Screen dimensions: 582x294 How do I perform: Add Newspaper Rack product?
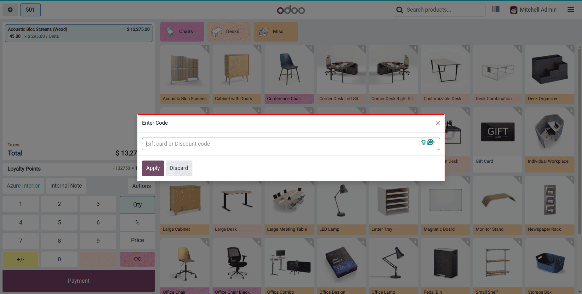[x=550, y=205]
